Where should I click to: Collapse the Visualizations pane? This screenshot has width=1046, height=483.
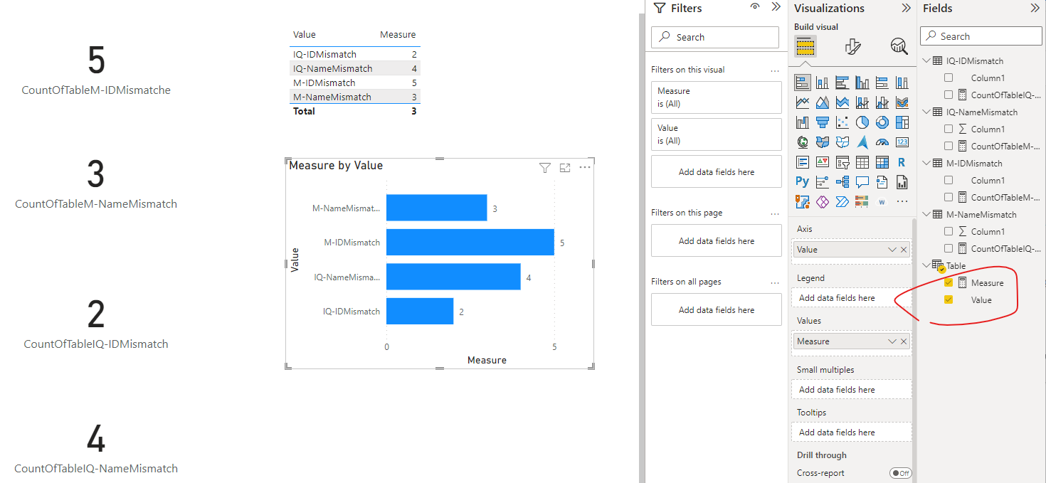tap(906, 8)
